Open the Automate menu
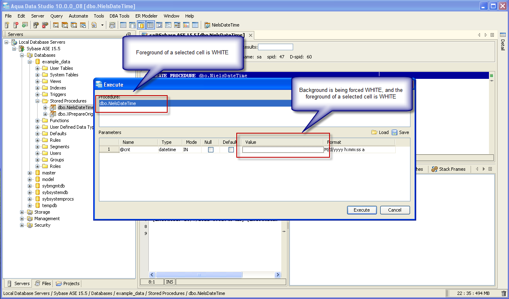Image resolution: width=509 pixels, height=299 pixels. coord(78,16)
